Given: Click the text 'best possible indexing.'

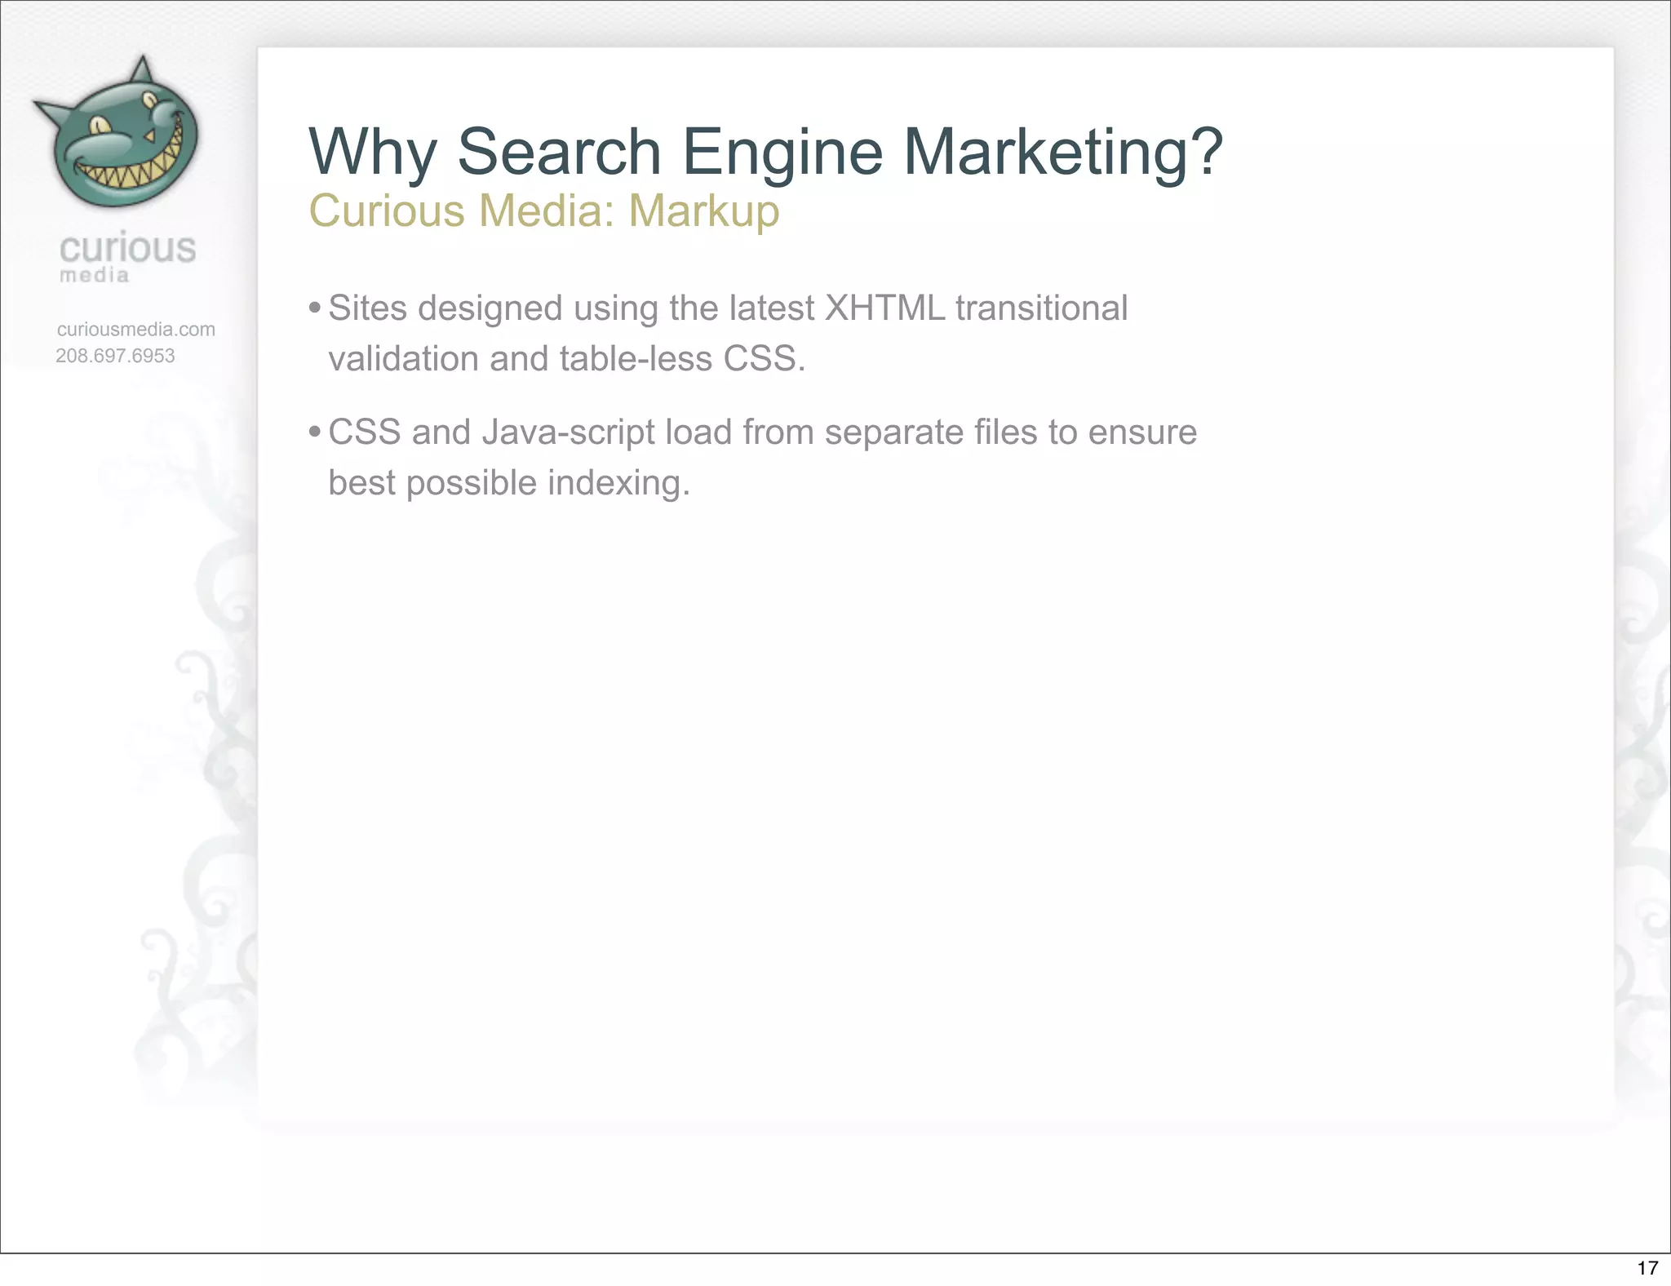Looking at the screenshot, I should (x=509, y=483).
